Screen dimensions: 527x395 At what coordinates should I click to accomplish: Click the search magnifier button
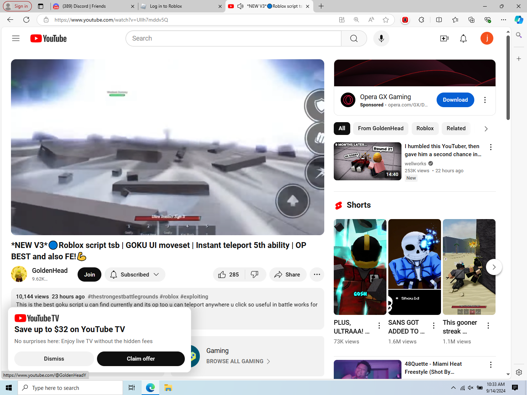tap(354, 38)
